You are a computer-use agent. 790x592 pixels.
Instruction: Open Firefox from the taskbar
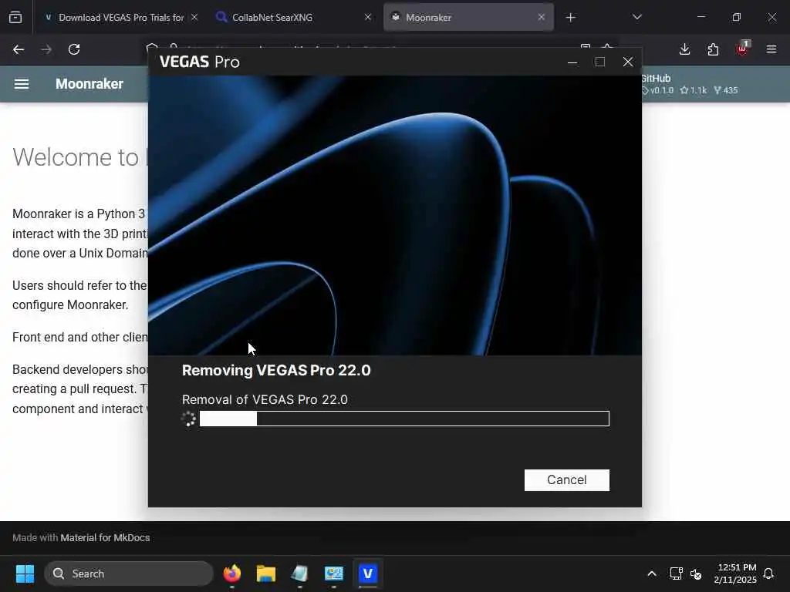(x=231, y=573)
